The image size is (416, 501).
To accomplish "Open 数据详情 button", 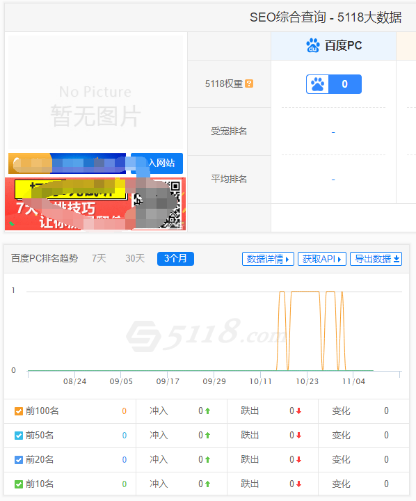I will [268, 259].
